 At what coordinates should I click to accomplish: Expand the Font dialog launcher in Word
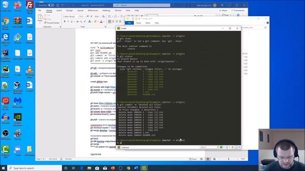tap(105, 27)
